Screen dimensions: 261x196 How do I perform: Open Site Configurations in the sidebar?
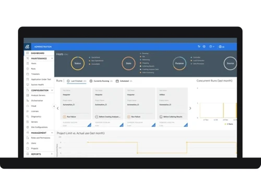pyautogui.click(x=39, y=128)
